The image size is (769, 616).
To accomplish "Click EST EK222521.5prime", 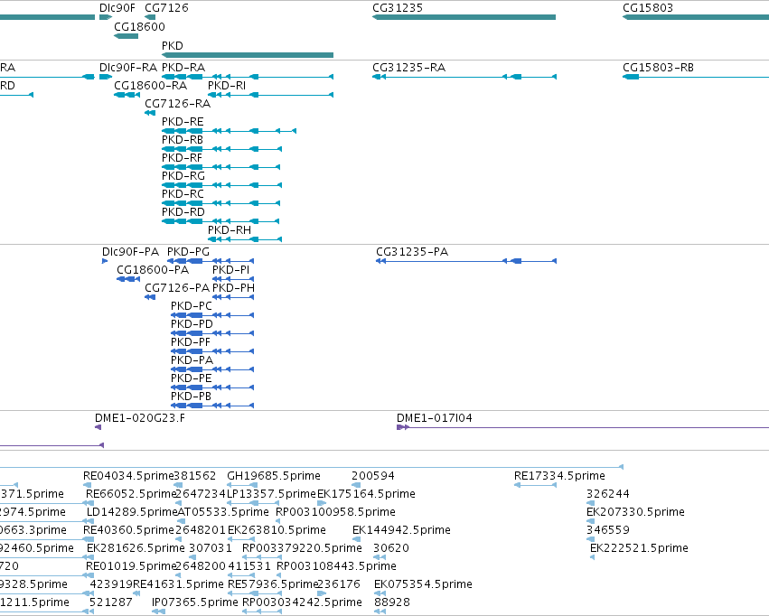I will pos(639,548).
